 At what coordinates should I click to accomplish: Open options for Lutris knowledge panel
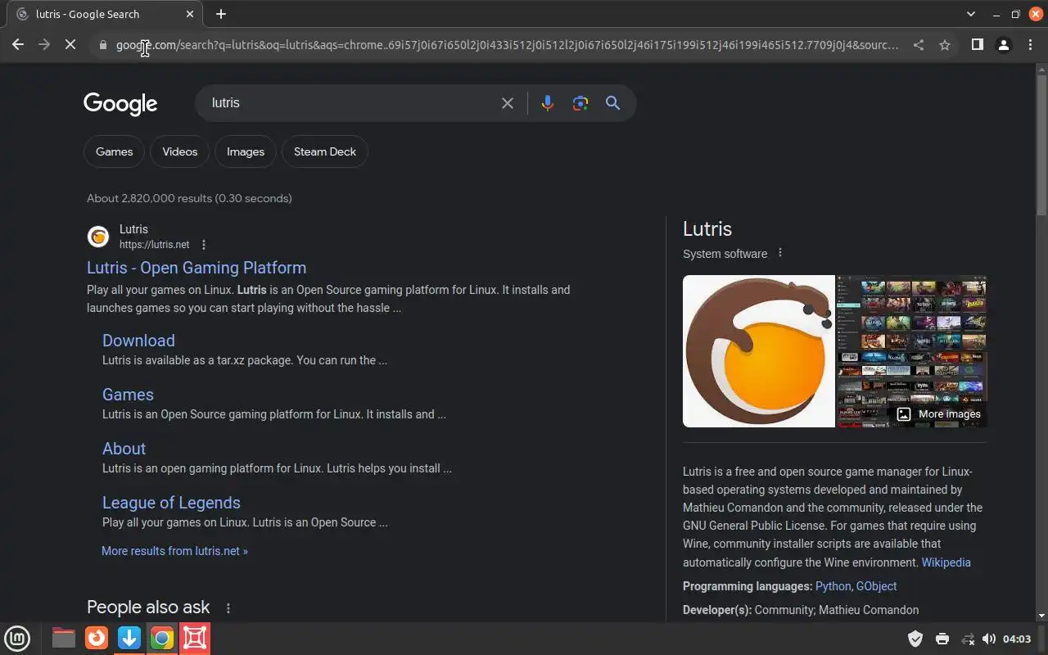coord(780,253)
